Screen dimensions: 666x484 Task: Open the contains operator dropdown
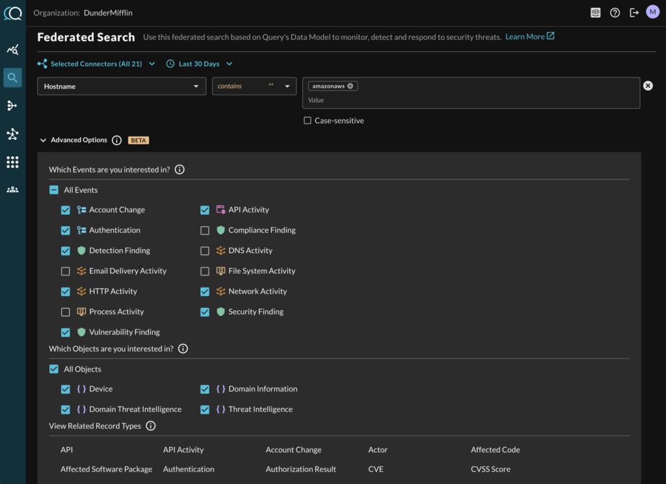[x=254, y=87]
